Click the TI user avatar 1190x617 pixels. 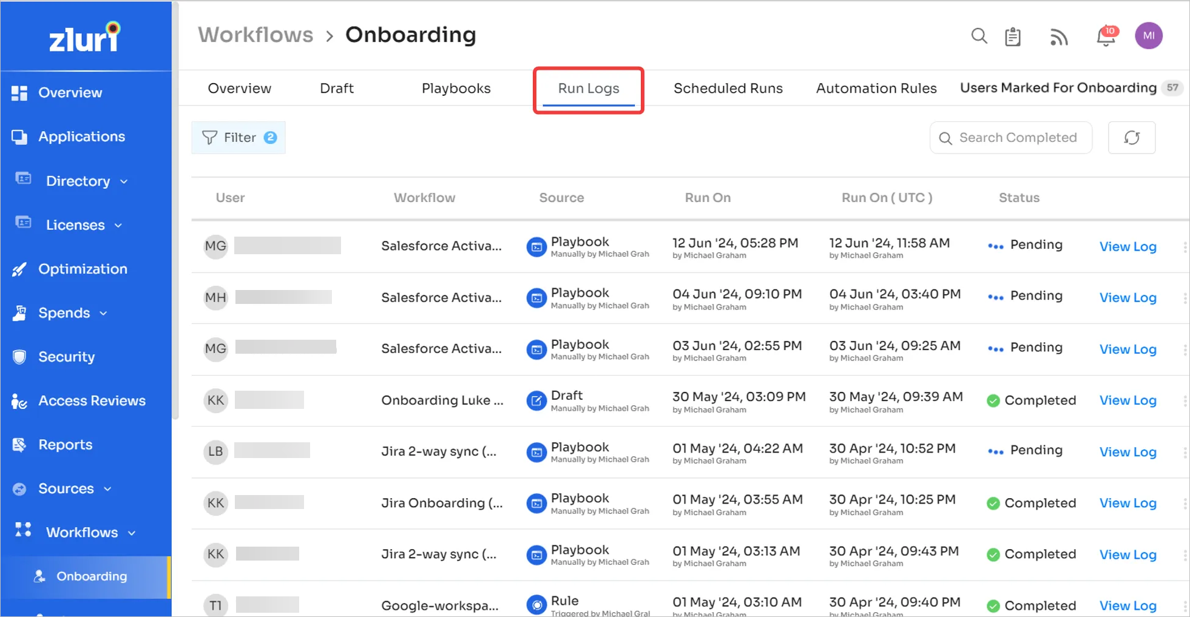tap(215, 605)
